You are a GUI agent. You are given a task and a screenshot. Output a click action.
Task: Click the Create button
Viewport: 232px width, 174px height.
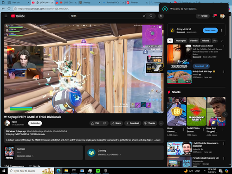[x=203, y=16]
